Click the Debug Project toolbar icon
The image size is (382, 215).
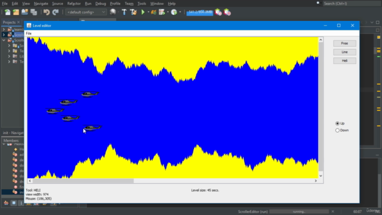[153, 12]
